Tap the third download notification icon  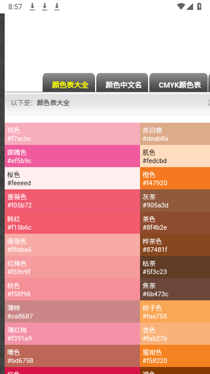tap(57, 7)
